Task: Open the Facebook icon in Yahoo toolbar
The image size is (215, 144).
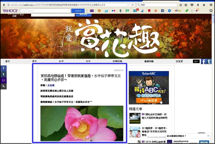Action: pyautogui.click(x=162, y=11)
